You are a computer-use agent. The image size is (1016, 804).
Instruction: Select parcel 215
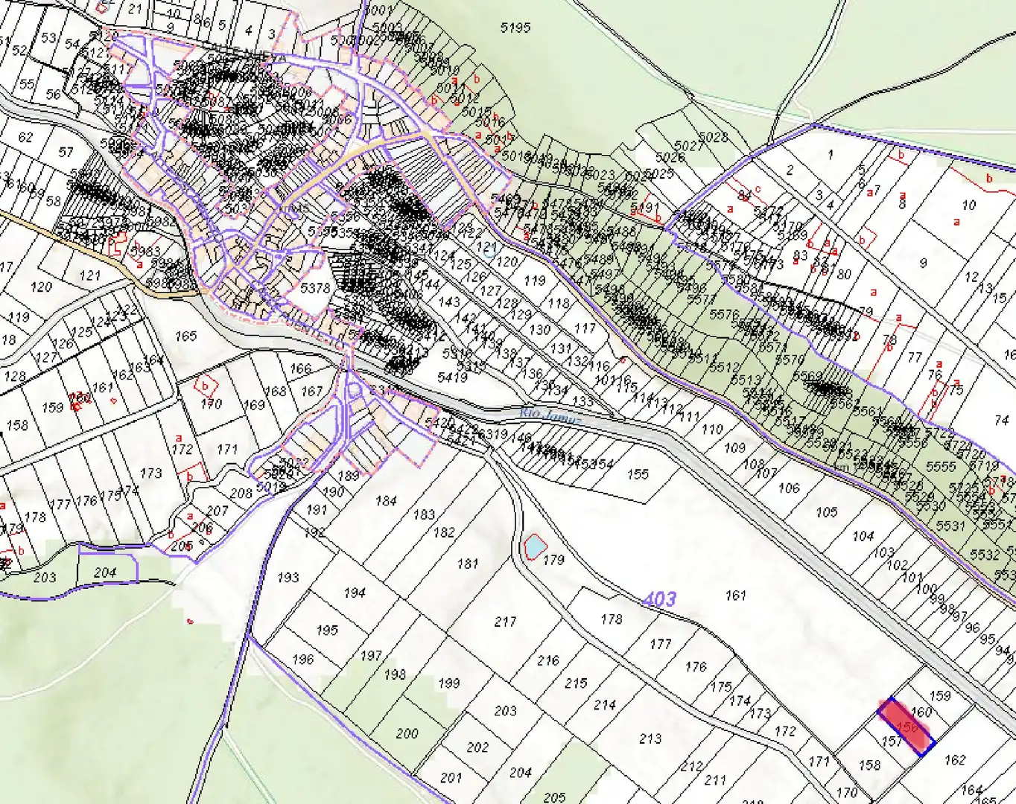[x=576, y=683]
